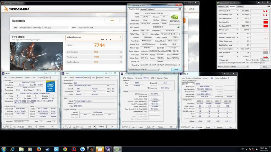This screenshot has height=152, width=271.
Task: Click Close button in GPU-Z Sensors window
Action: 265,67
